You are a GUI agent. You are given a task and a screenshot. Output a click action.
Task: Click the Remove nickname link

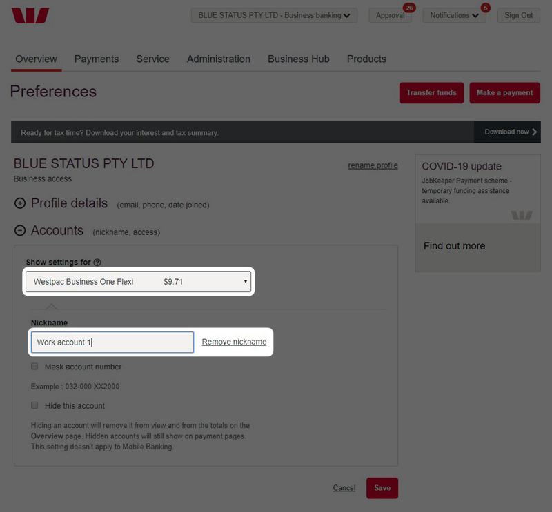pos(234,342)
